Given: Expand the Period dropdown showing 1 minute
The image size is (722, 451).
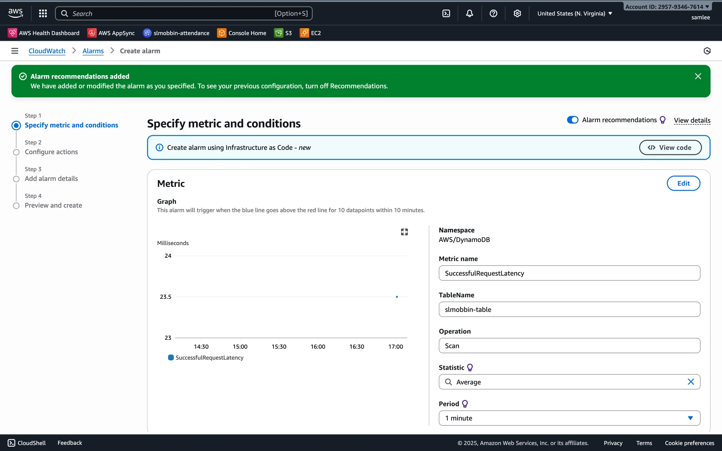Looking at the screenshot, I should pos(569,418).
